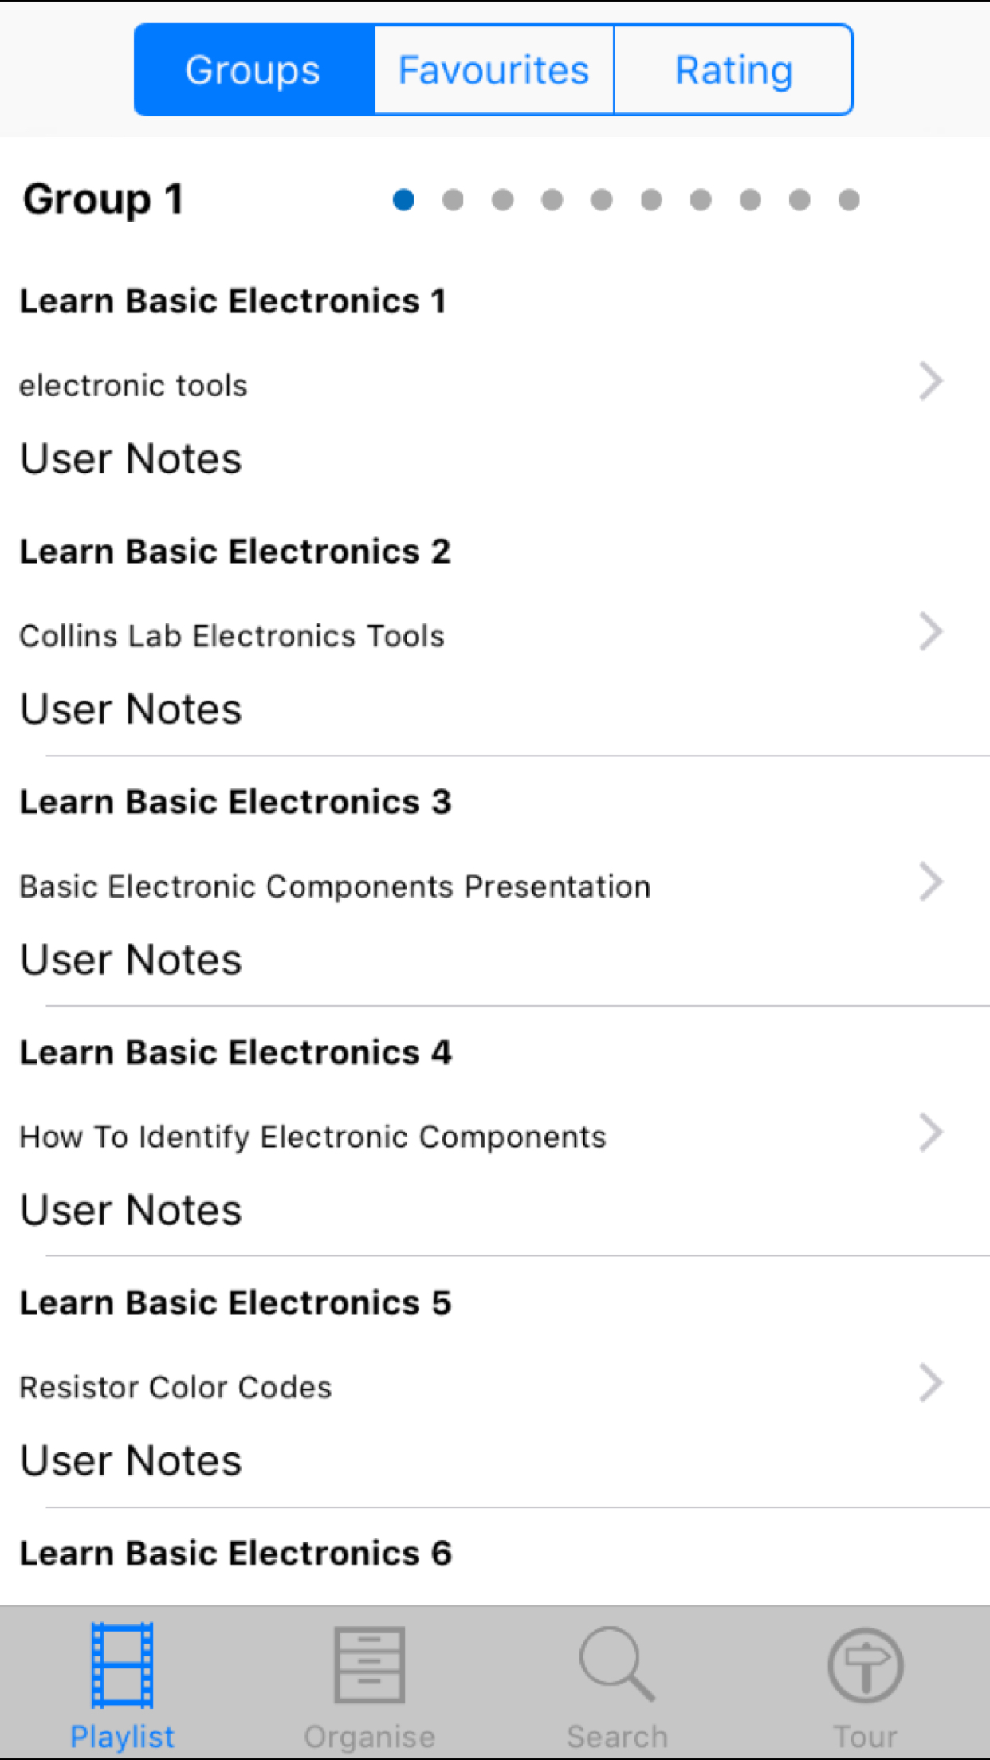Switch to the Favourites segment

click(494, 70)
